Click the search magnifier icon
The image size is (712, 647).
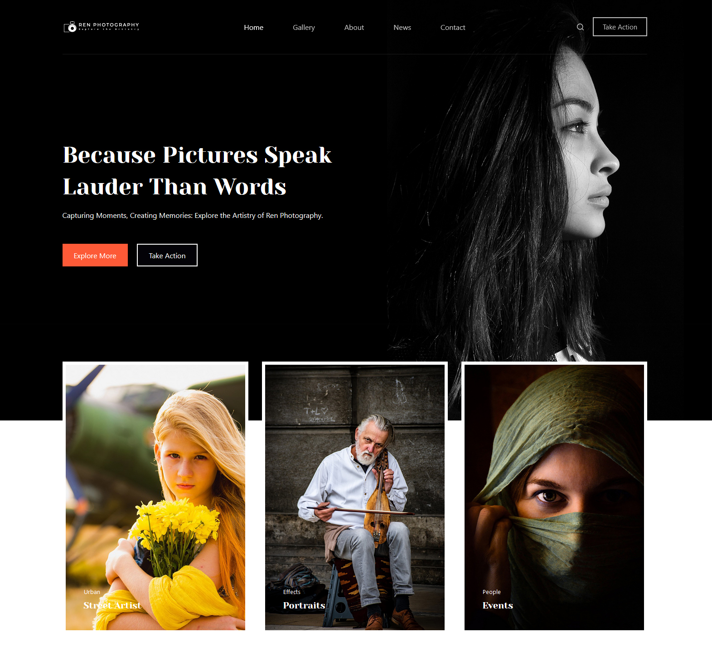(x=580, y=27)
